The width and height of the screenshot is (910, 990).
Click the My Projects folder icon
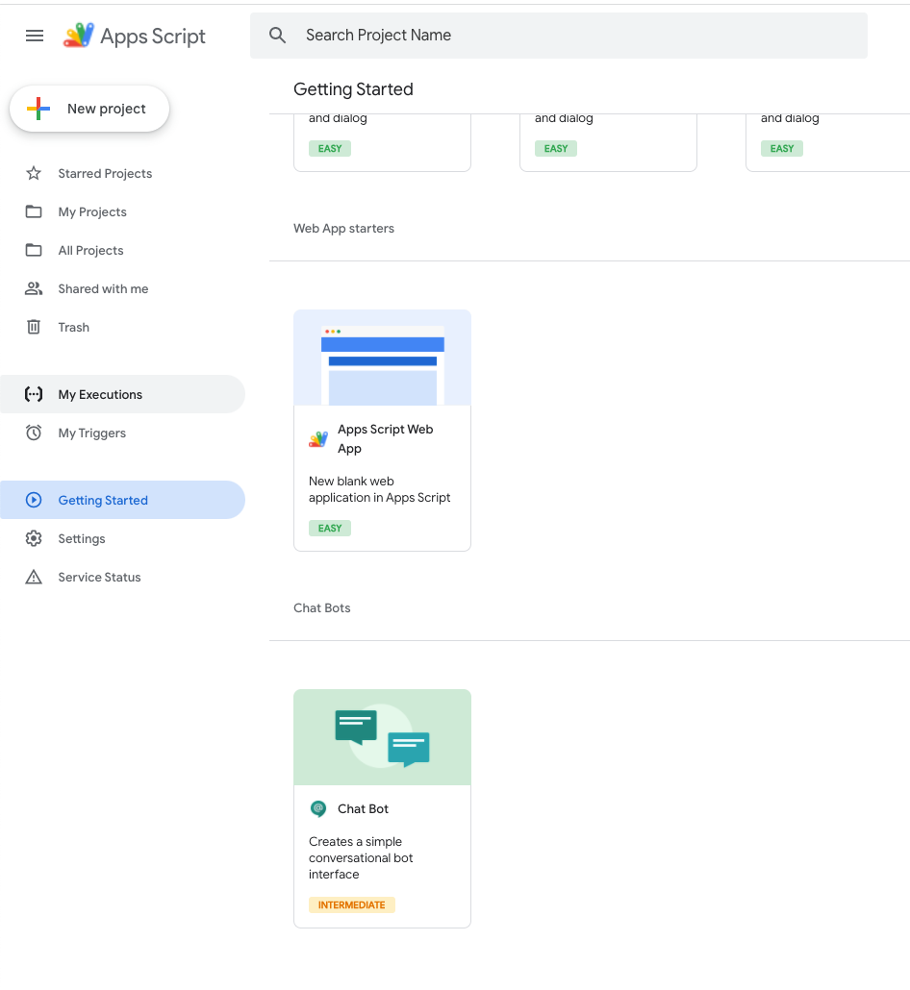[34, 211]
